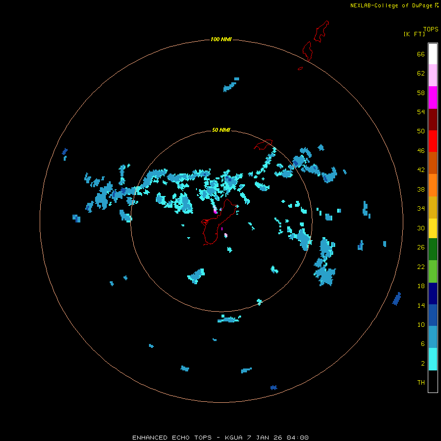Select the black TH threshold swatch
Screen dimensions: 441x441
433,381
